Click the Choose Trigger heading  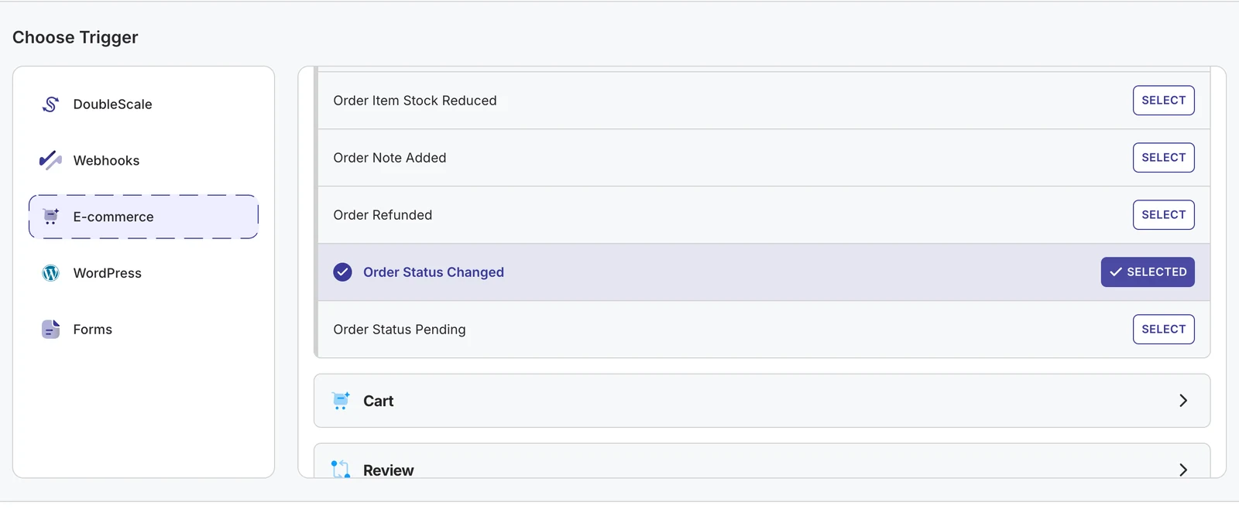coord(75,37)
